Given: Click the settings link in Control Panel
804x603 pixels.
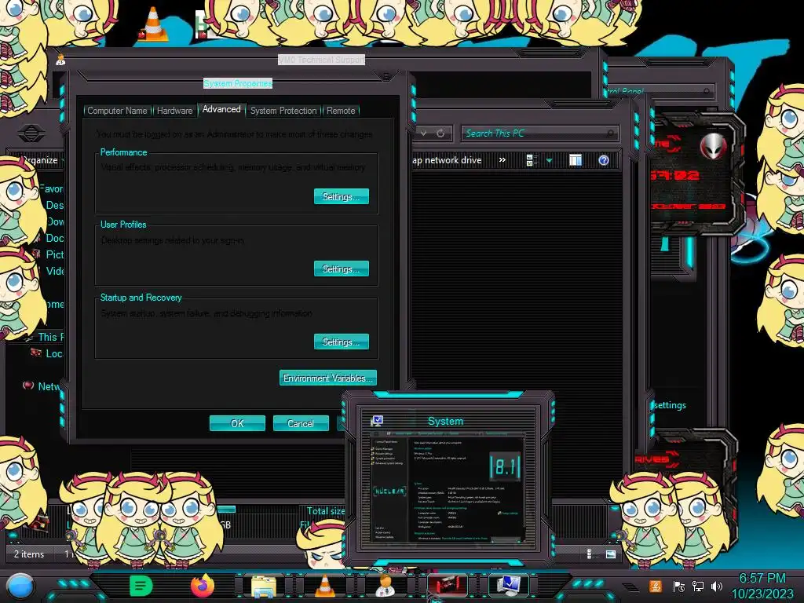Looking at the screenshot, I should click(x=671, y=405).
